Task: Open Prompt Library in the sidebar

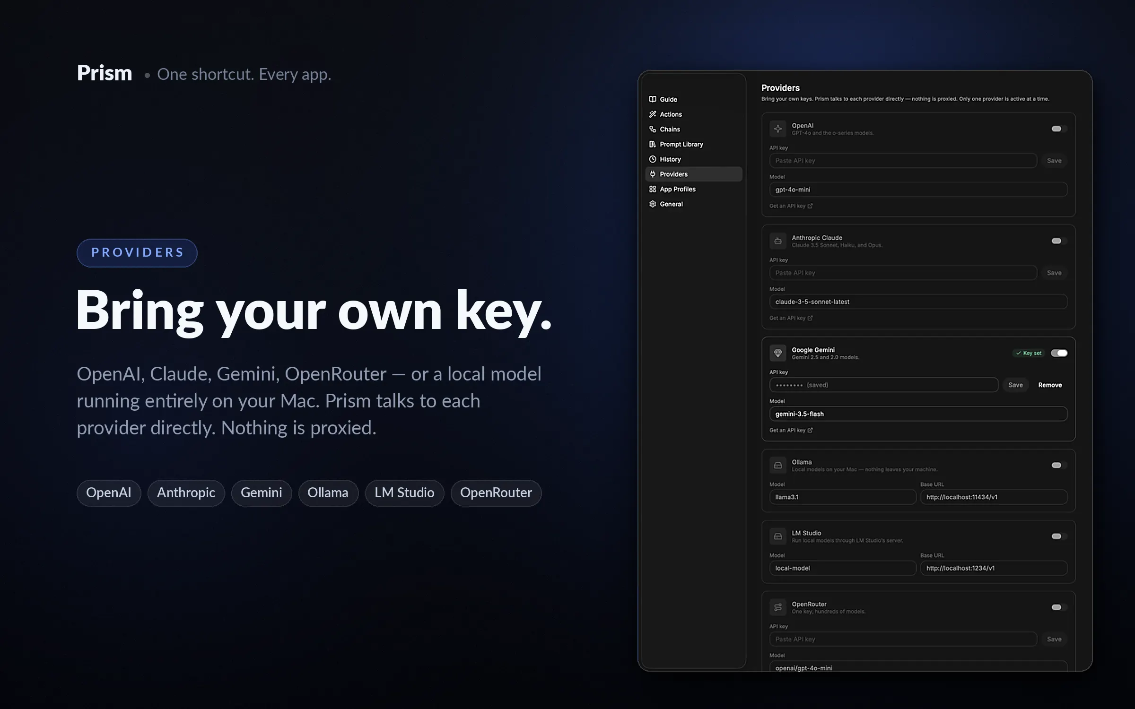Action: [x=694, y=144]
